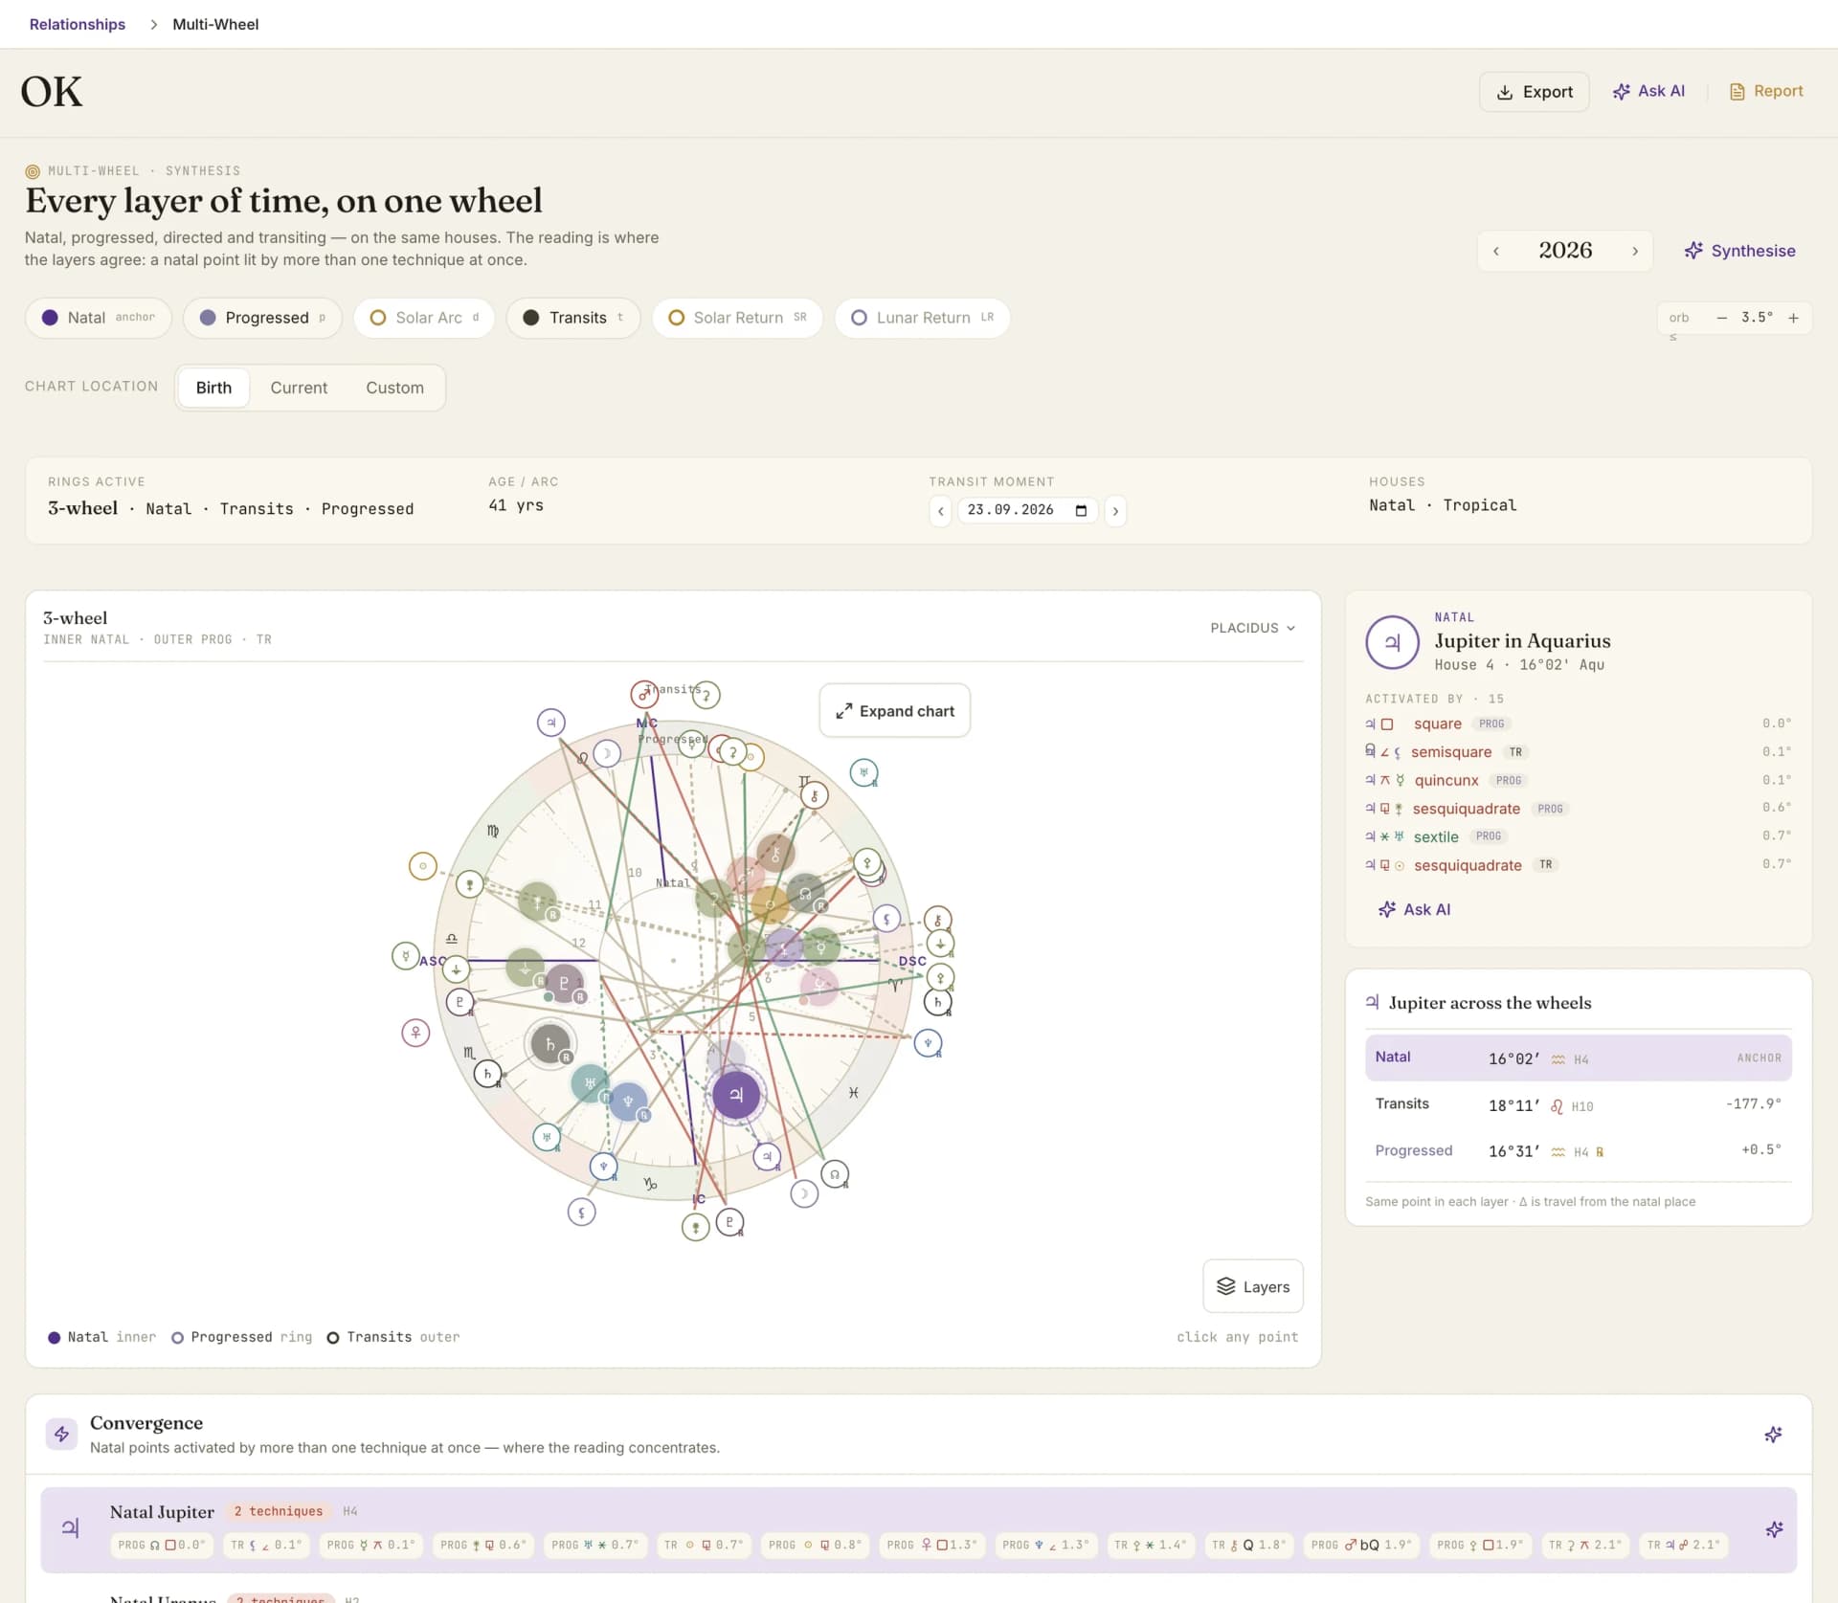
Task: Select natal Pluto glyph on the wheel
Action: point(563,983)
